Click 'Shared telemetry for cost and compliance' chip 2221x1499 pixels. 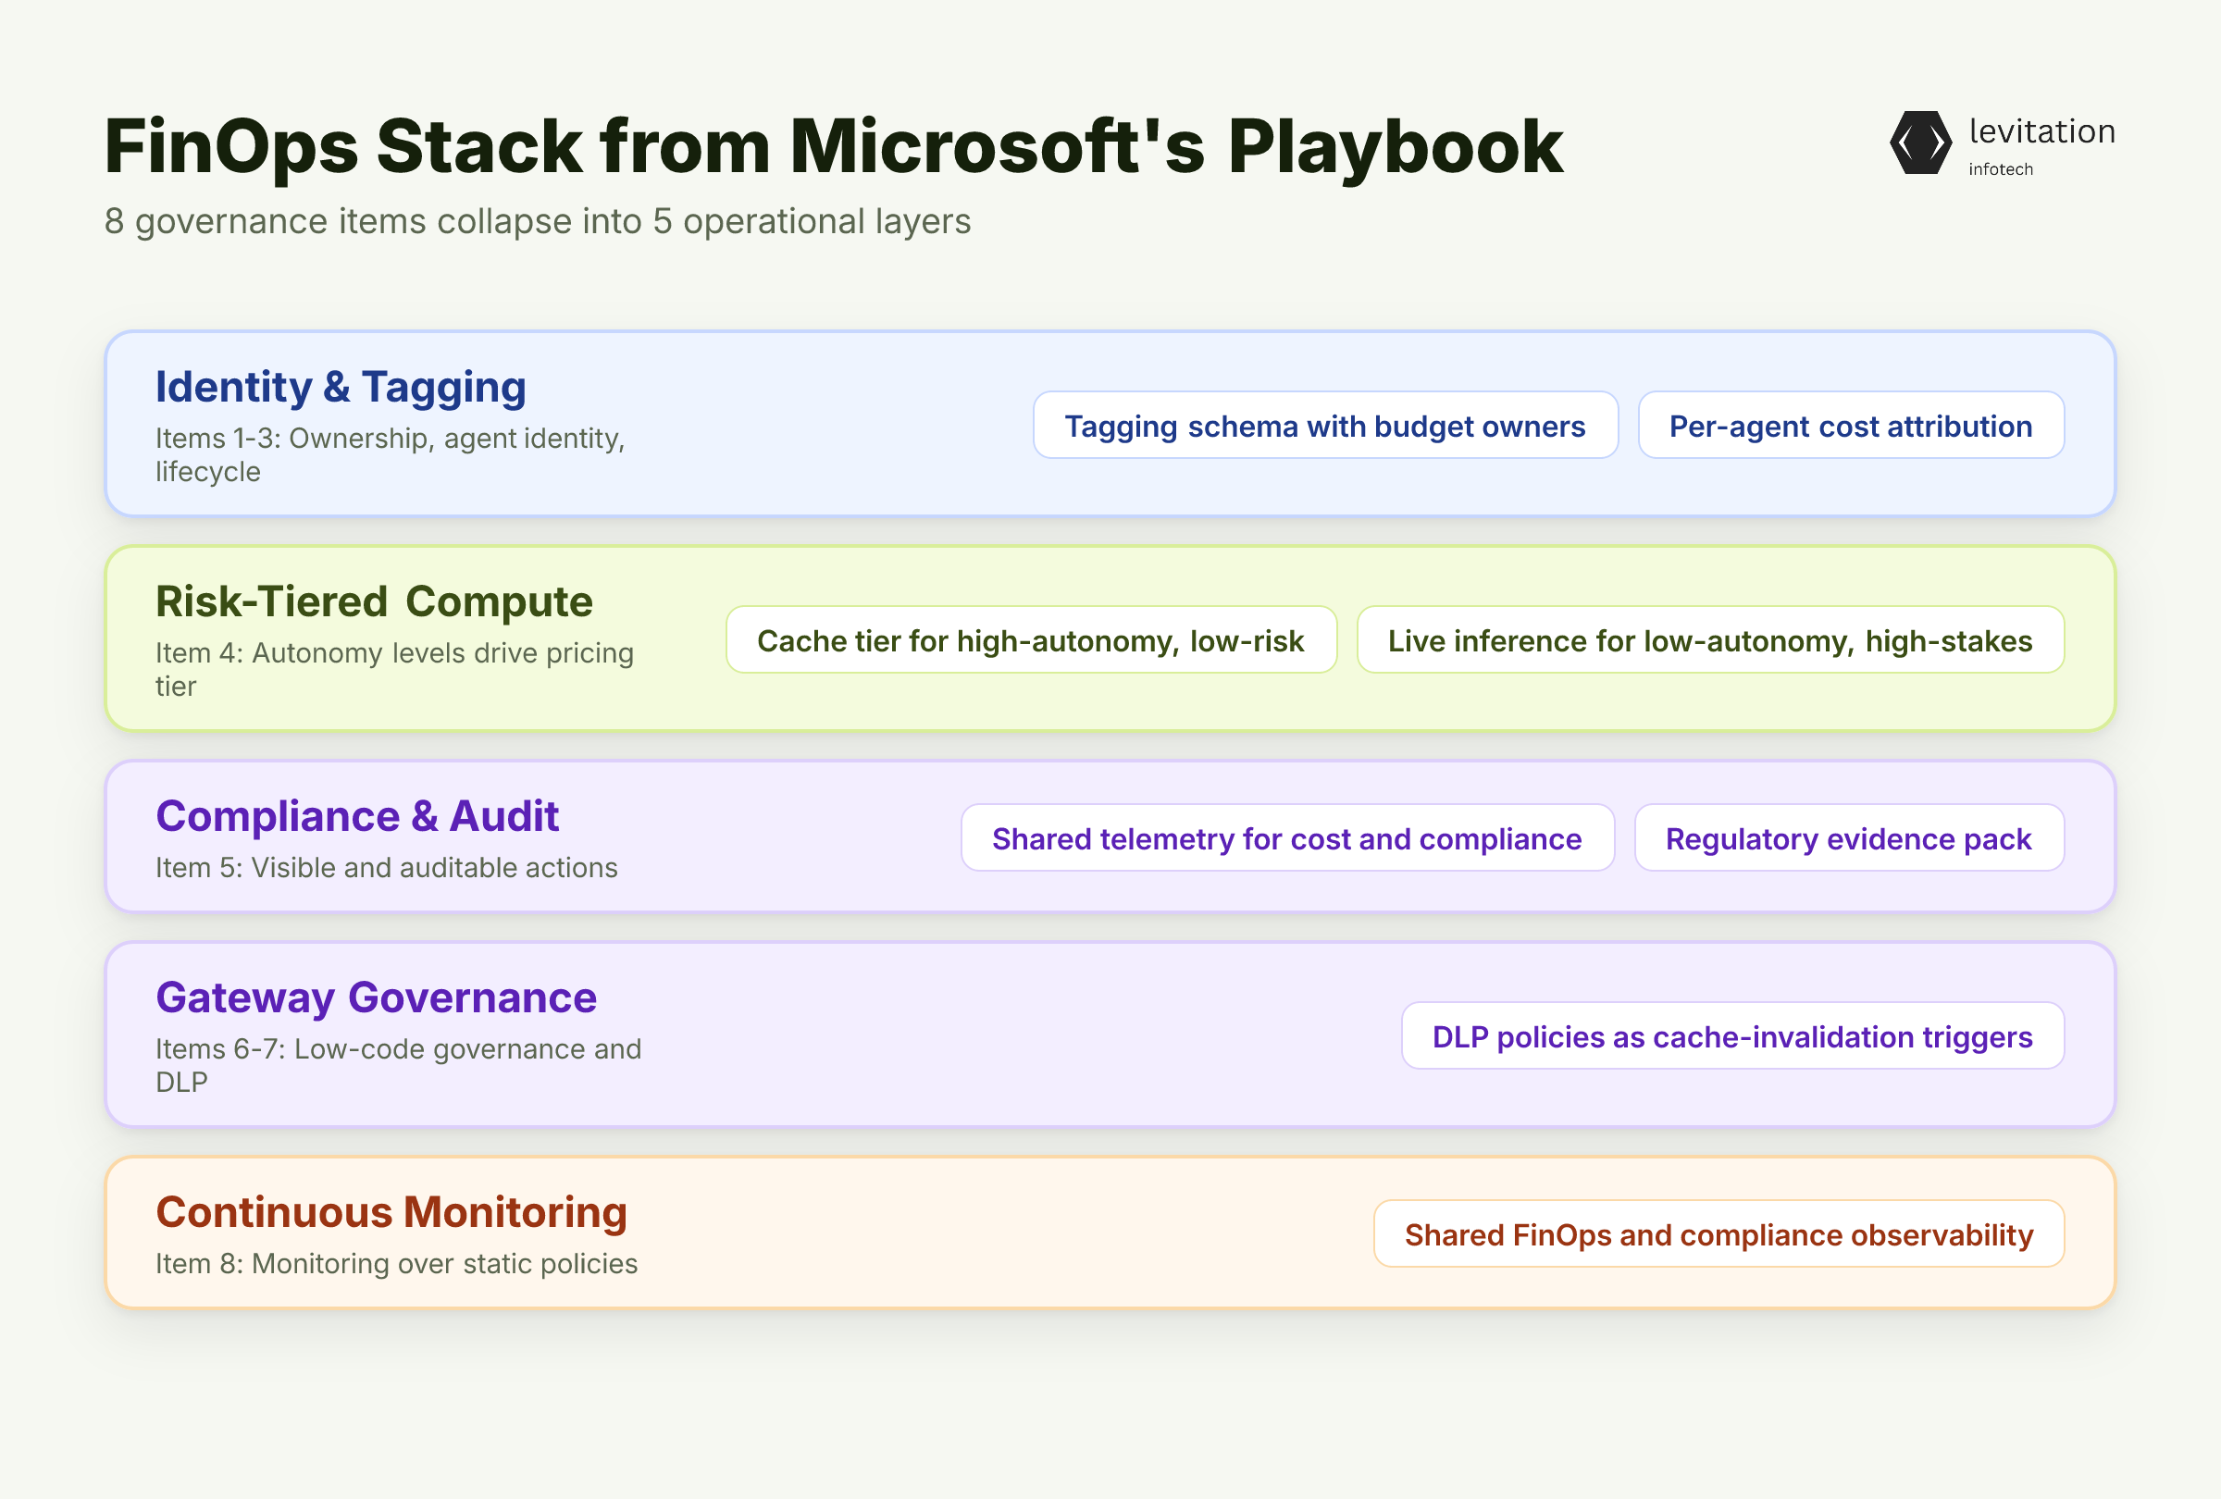pyautogui.click(x=1286, y=838)
